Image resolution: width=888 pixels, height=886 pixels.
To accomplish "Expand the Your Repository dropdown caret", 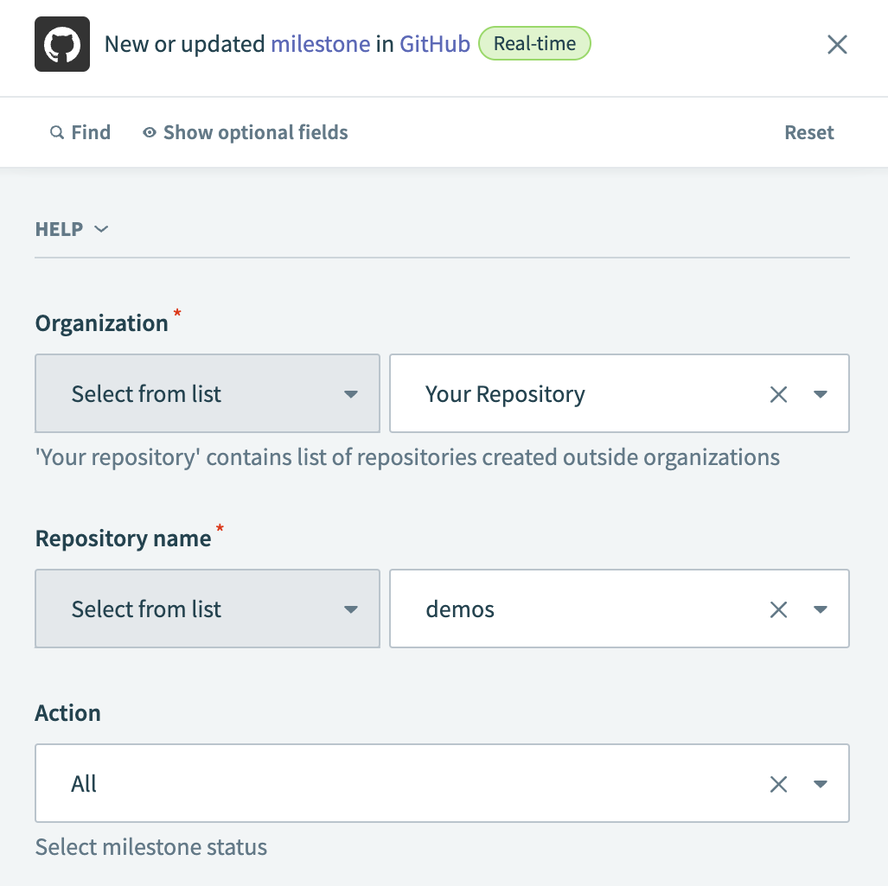I will point(820,393).
